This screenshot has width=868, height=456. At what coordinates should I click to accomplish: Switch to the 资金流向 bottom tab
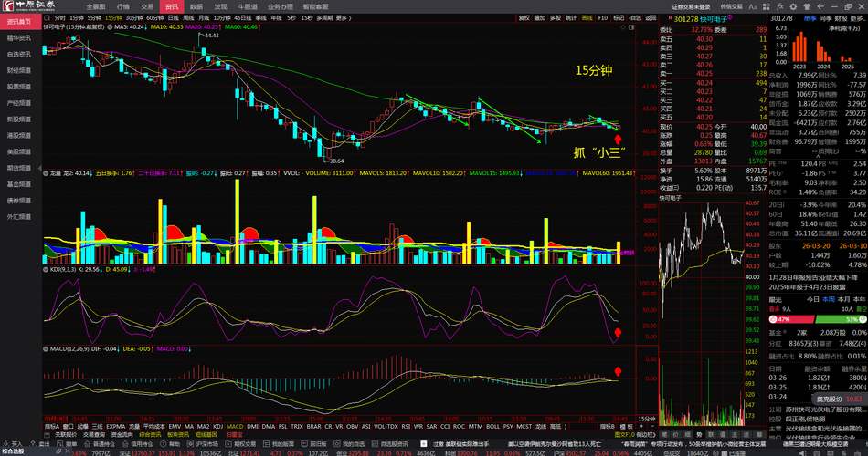[122, 434]
